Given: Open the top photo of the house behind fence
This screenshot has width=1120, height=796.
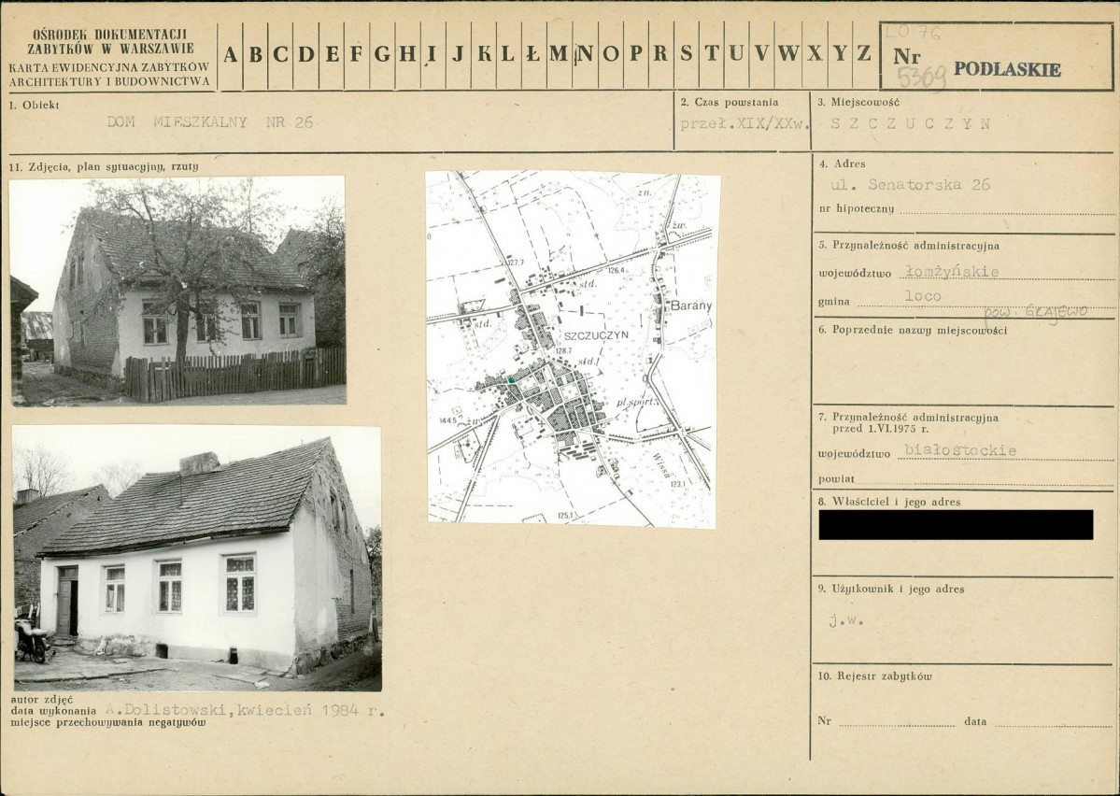Looking at the screenshot, I should [177, 291].
